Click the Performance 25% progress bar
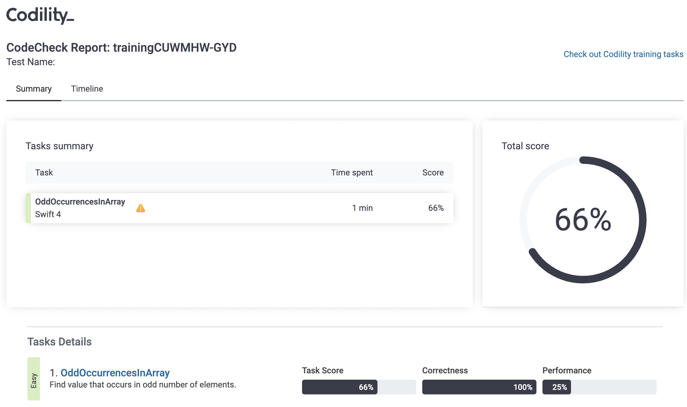Viewport: 687px width, 407px height. point(599,387)
